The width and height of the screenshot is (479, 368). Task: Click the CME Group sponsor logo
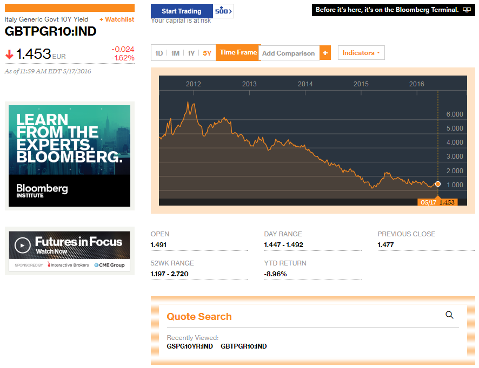pos(109,265)
